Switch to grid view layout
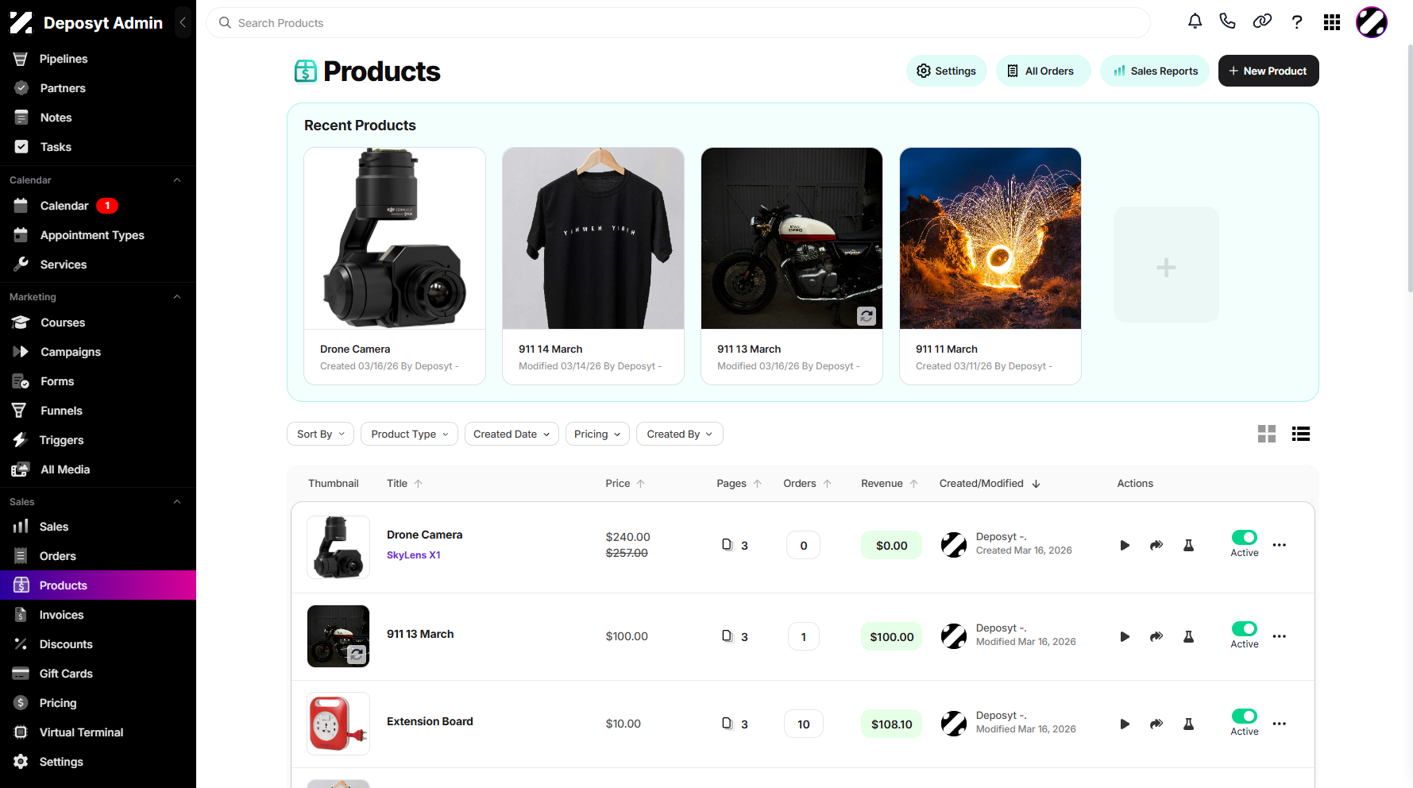This screenshot has height=788, width=1413. 1267,434
